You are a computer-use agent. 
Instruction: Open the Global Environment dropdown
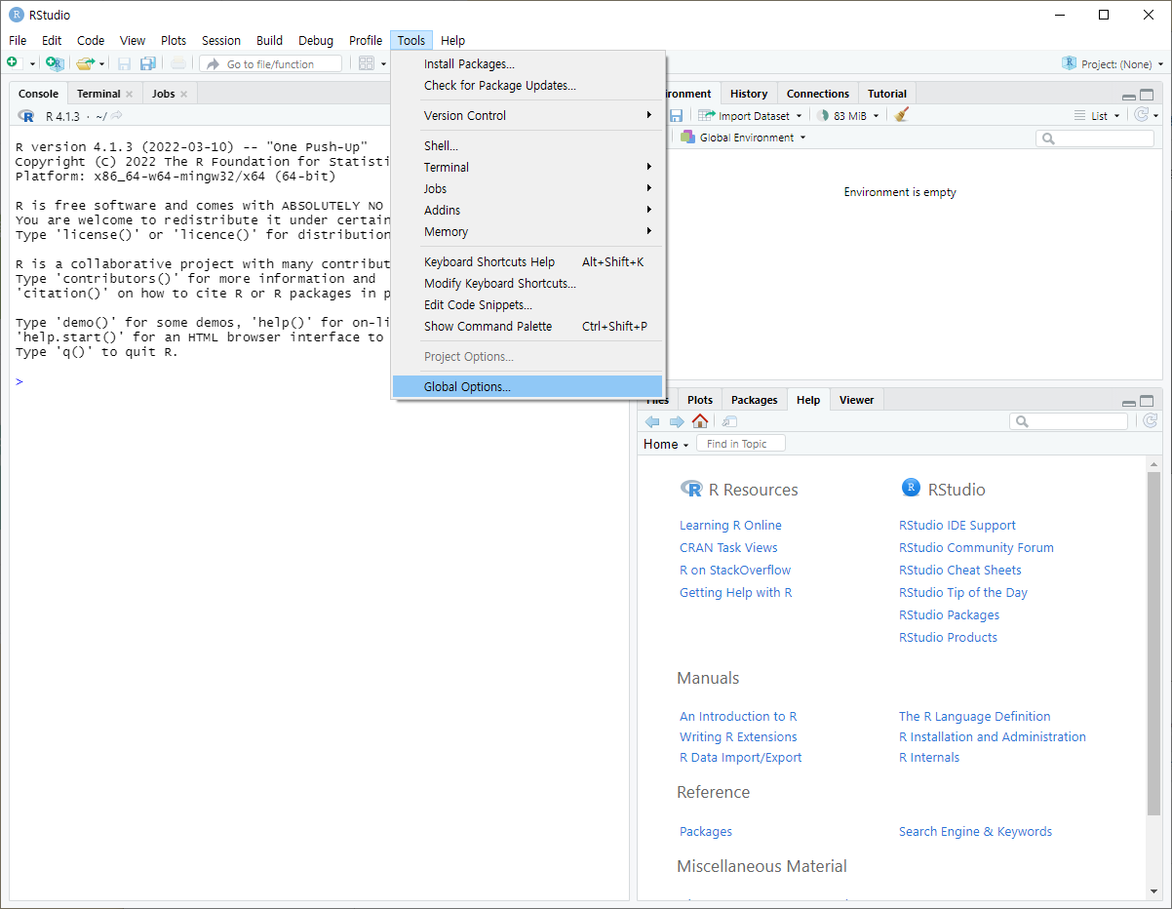(x=744, y=138)
